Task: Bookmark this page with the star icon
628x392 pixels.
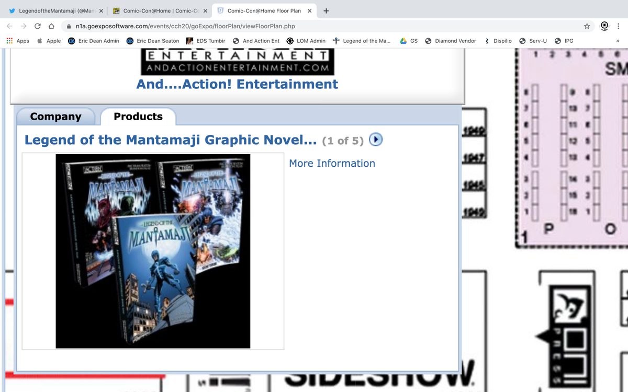Action: tap(587, 26)
